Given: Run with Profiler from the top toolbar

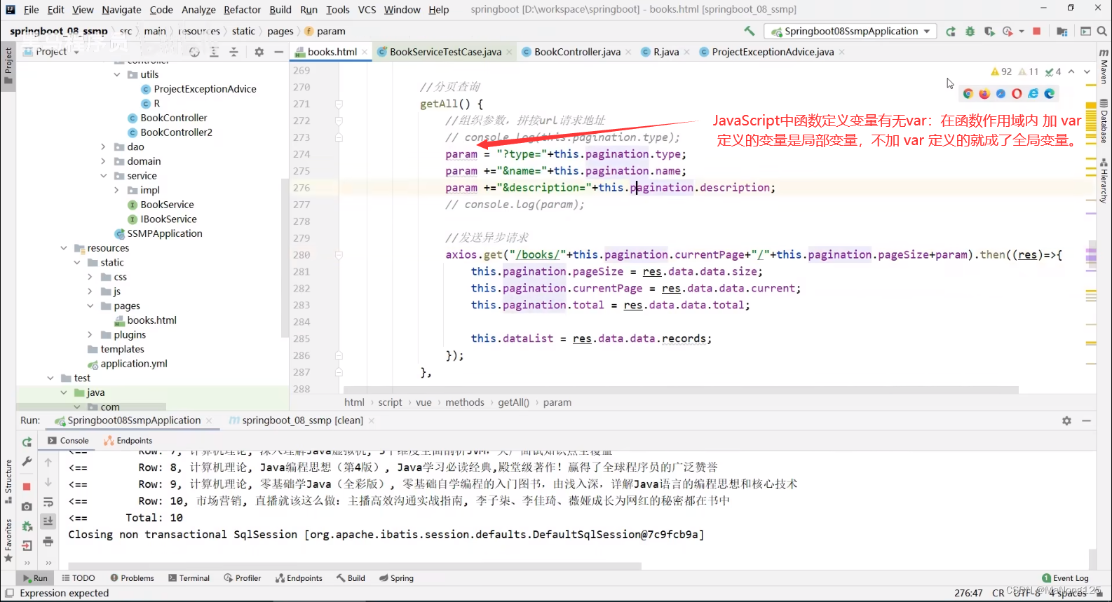Looking at the screenshot, I should [x=1008, y=32].
